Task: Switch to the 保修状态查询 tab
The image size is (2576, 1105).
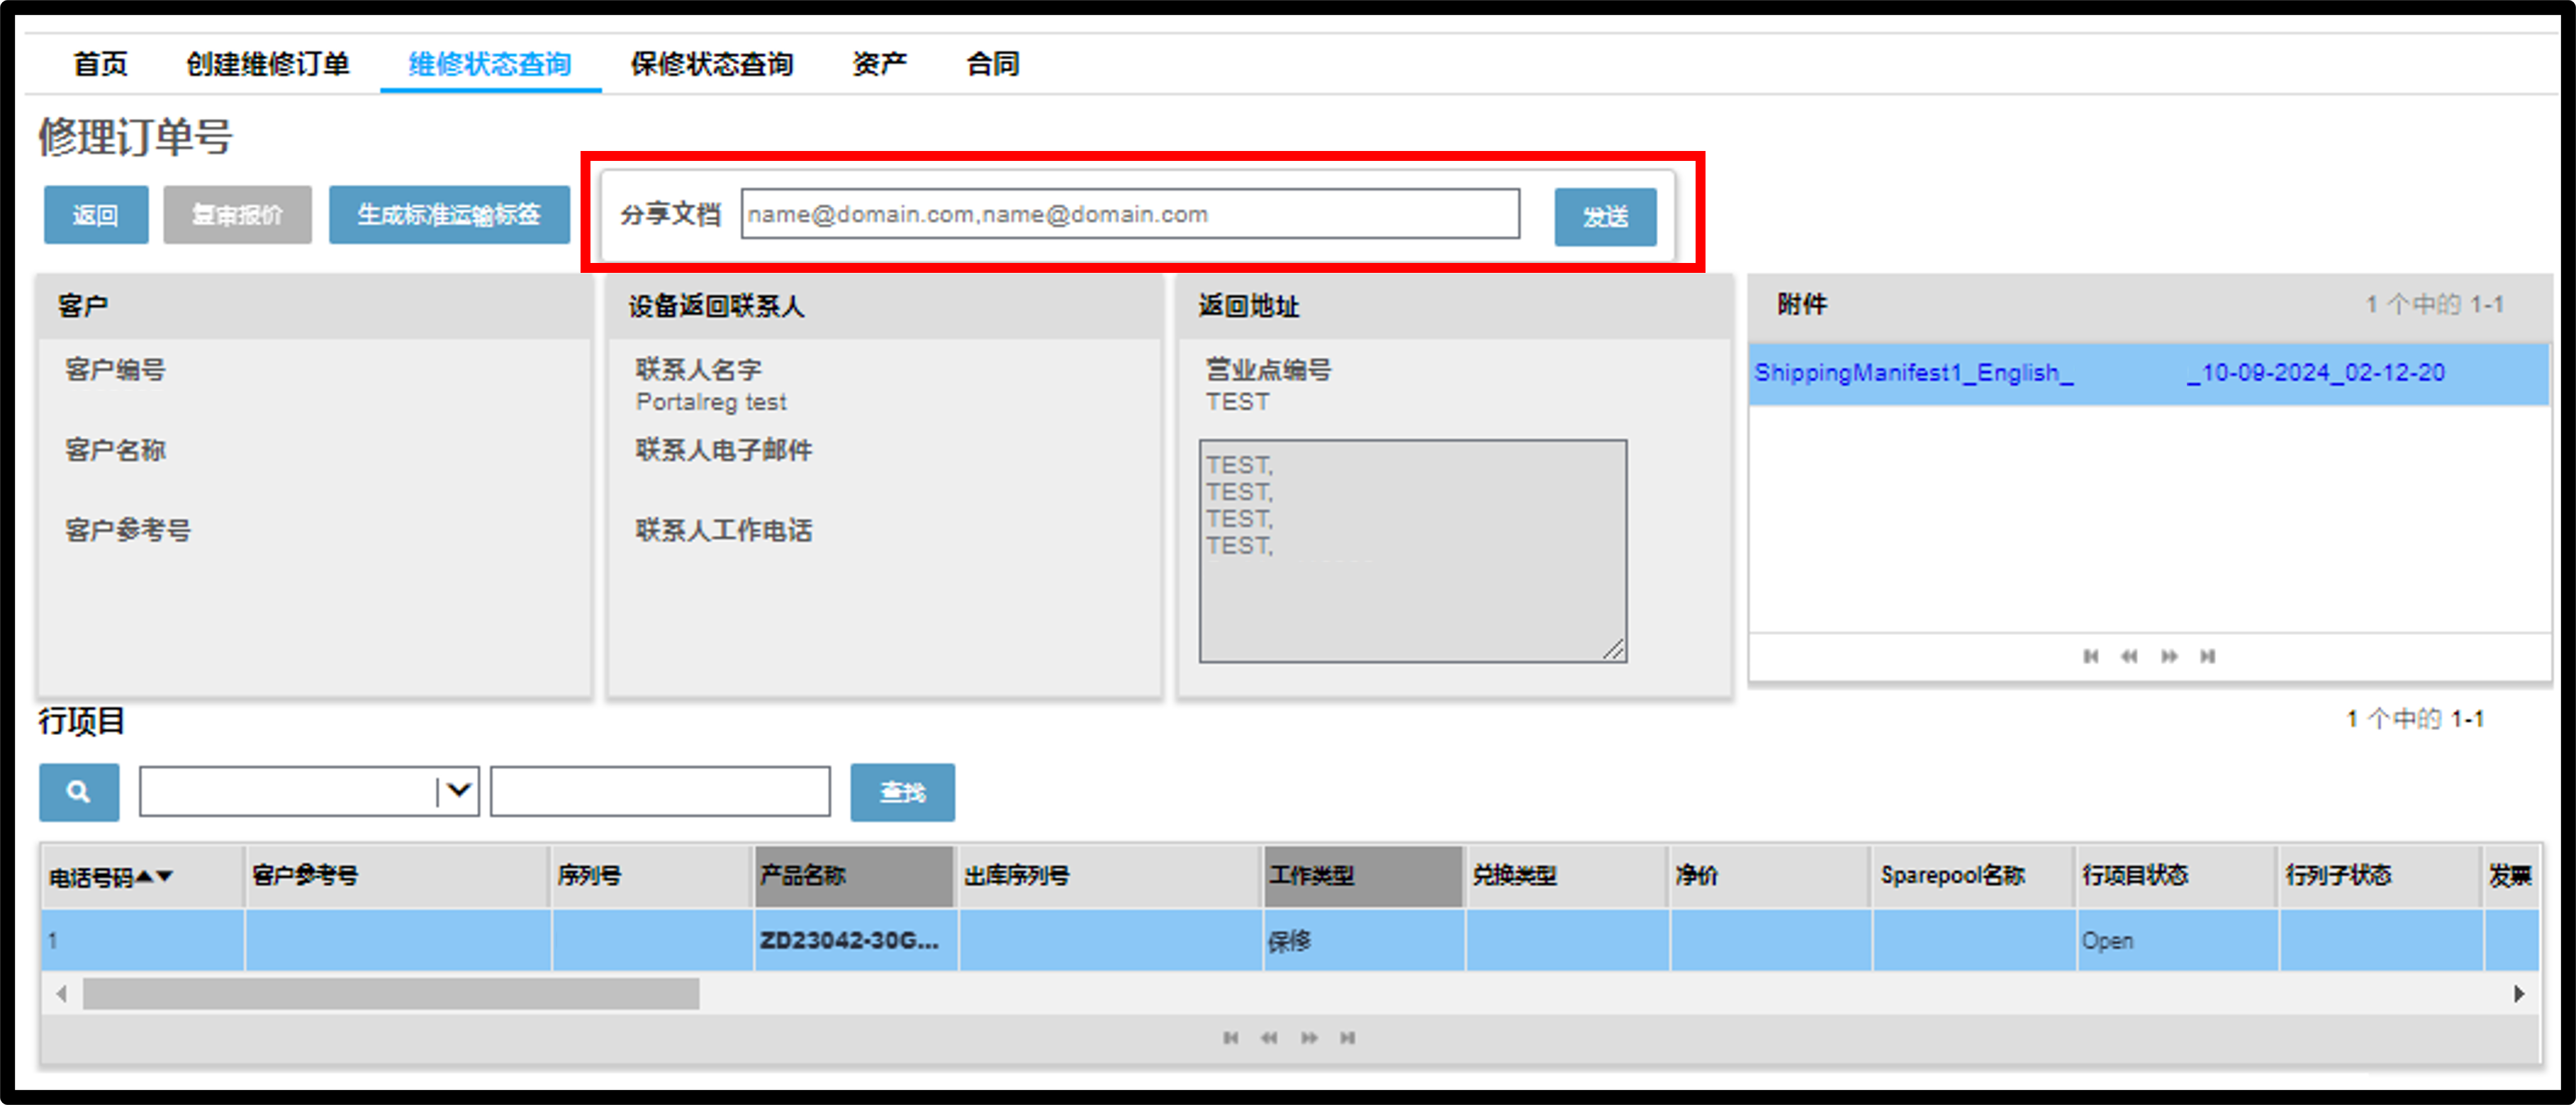Action: click(711, 64)
